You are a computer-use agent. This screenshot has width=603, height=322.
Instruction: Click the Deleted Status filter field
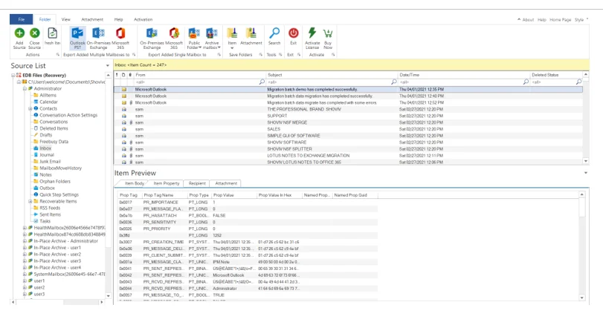click(x=556, y=82)
